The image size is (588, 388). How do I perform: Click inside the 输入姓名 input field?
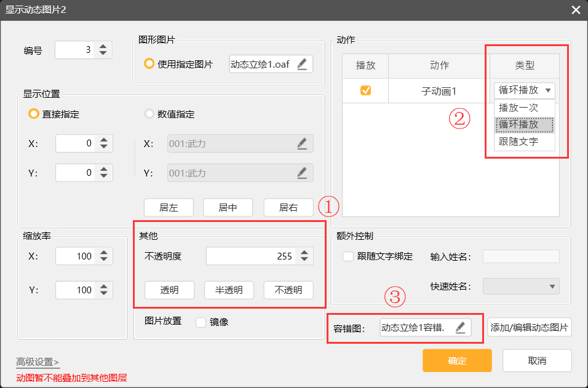pos(520,258)
